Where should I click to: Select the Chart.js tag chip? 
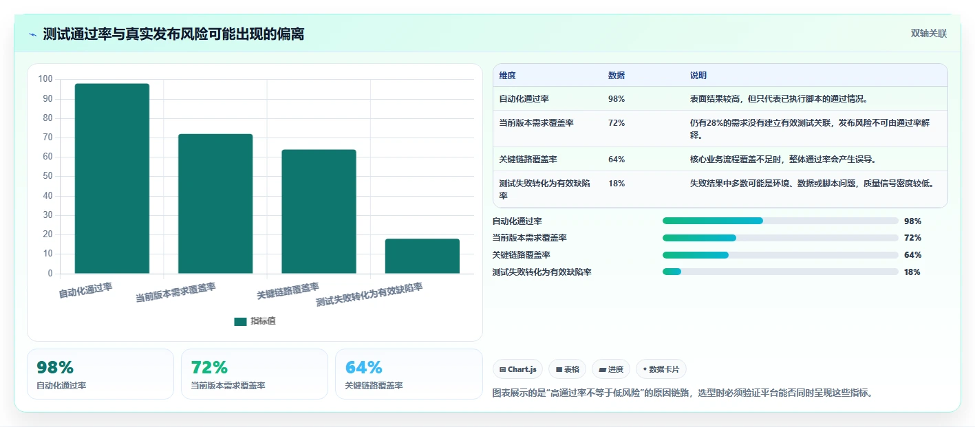pos(517,369)
